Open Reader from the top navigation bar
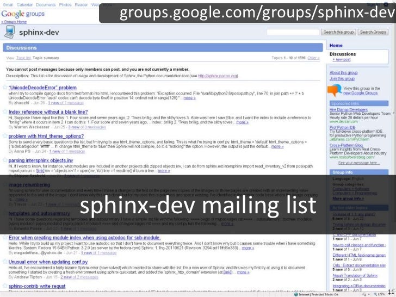The height and width of the screenshot is (297, 396). 81,5
